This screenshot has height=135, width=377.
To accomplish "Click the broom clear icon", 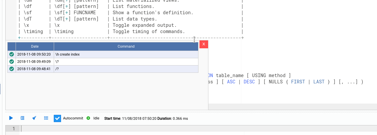I will [34, 118].
